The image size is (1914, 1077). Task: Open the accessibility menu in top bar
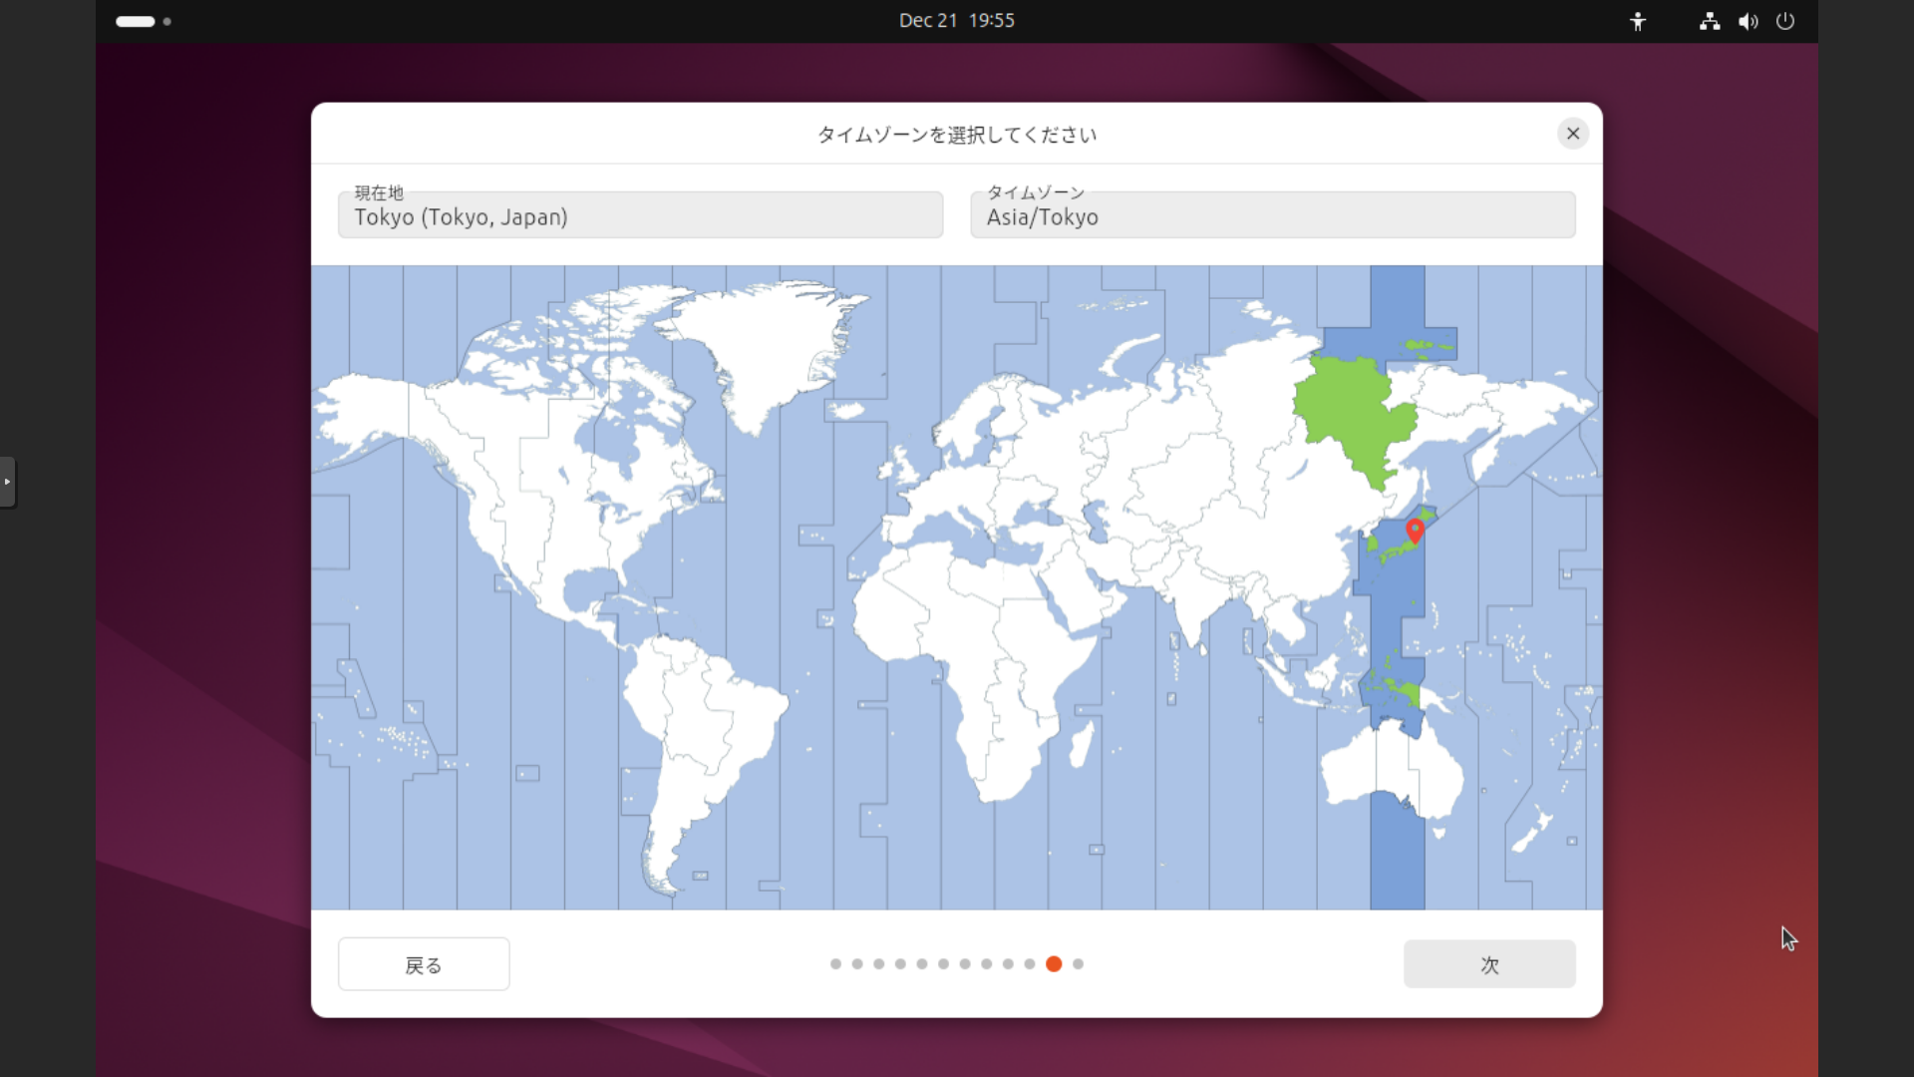tap(1638, 21)
